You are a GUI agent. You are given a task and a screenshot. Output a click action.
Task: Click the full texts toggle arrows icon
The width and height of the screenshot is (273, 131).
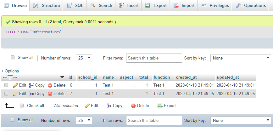click(x=10, y=77)
